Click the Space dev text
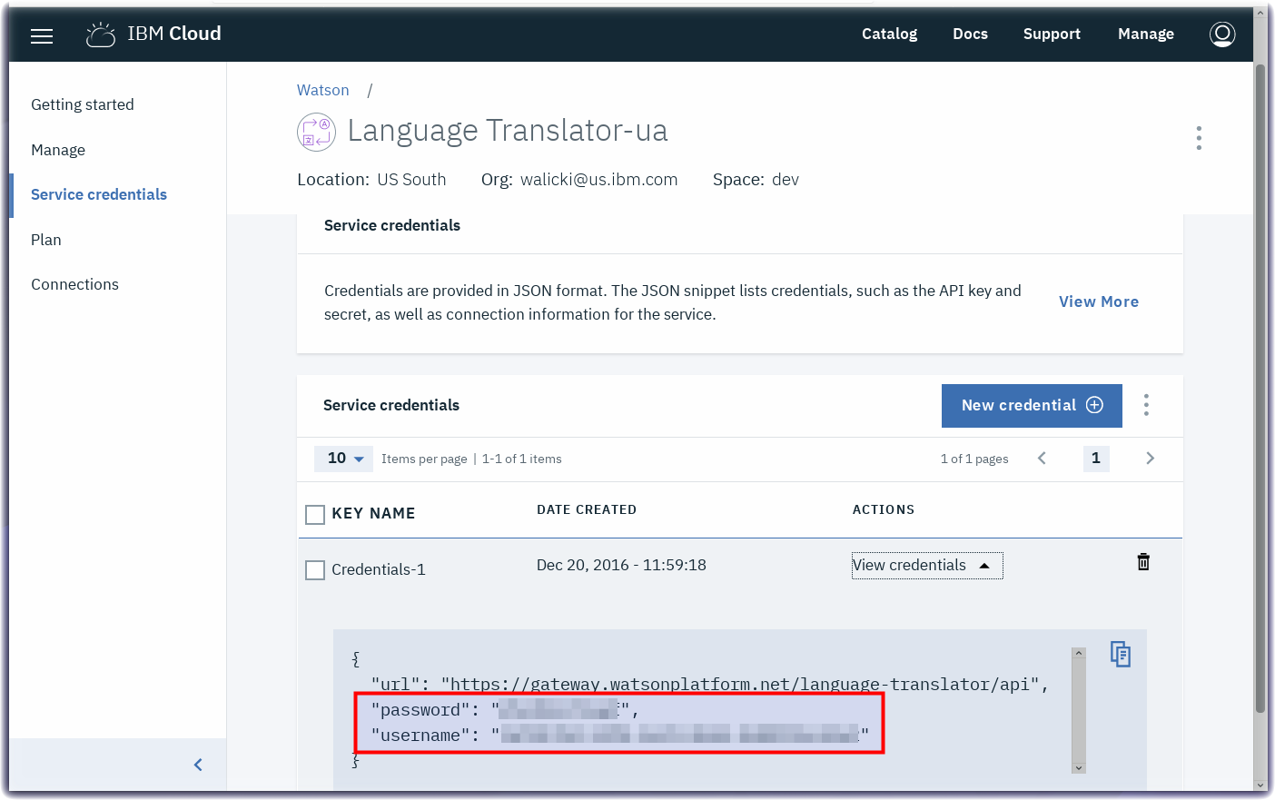 [x=756, y=180]
